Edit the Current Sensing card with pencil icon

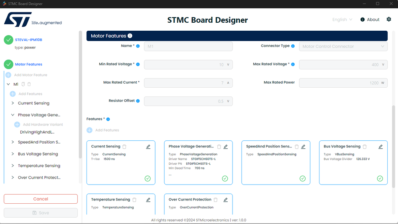pyautogui.click(x=148, y=147)
